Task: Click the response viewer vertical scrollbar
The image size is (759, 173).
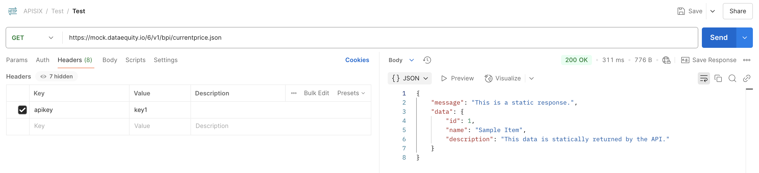Action: pos(749,131)
